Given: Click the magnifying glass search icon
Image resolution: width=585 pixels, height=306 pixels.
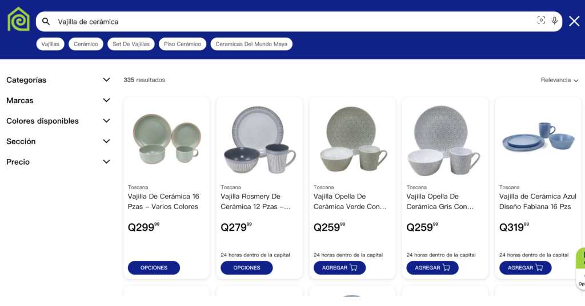Looking at the screenshot, I should (x=46, y=22).
